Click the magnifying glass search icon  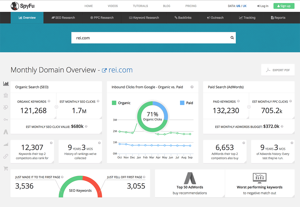232,38
